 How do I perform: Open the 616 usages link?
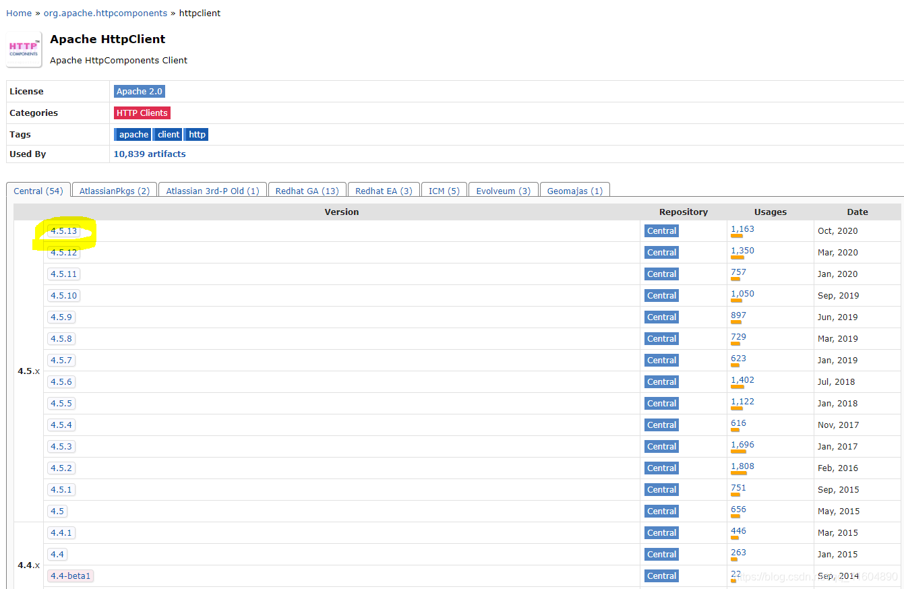(x=738, y=423)
